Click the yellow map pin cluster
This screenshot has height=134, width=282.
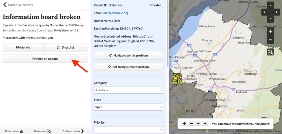(x=177, y=79)
